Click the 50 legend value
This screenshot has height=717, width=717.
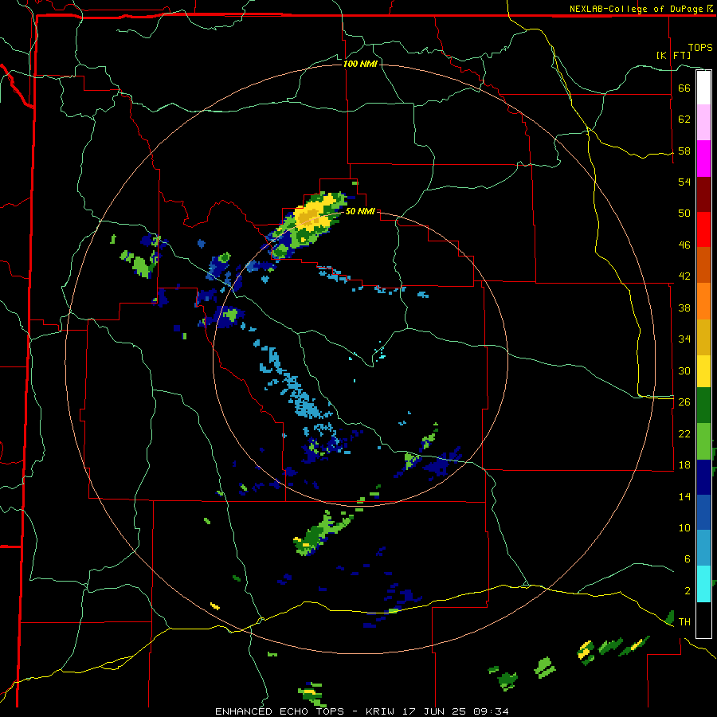point(684,214)
